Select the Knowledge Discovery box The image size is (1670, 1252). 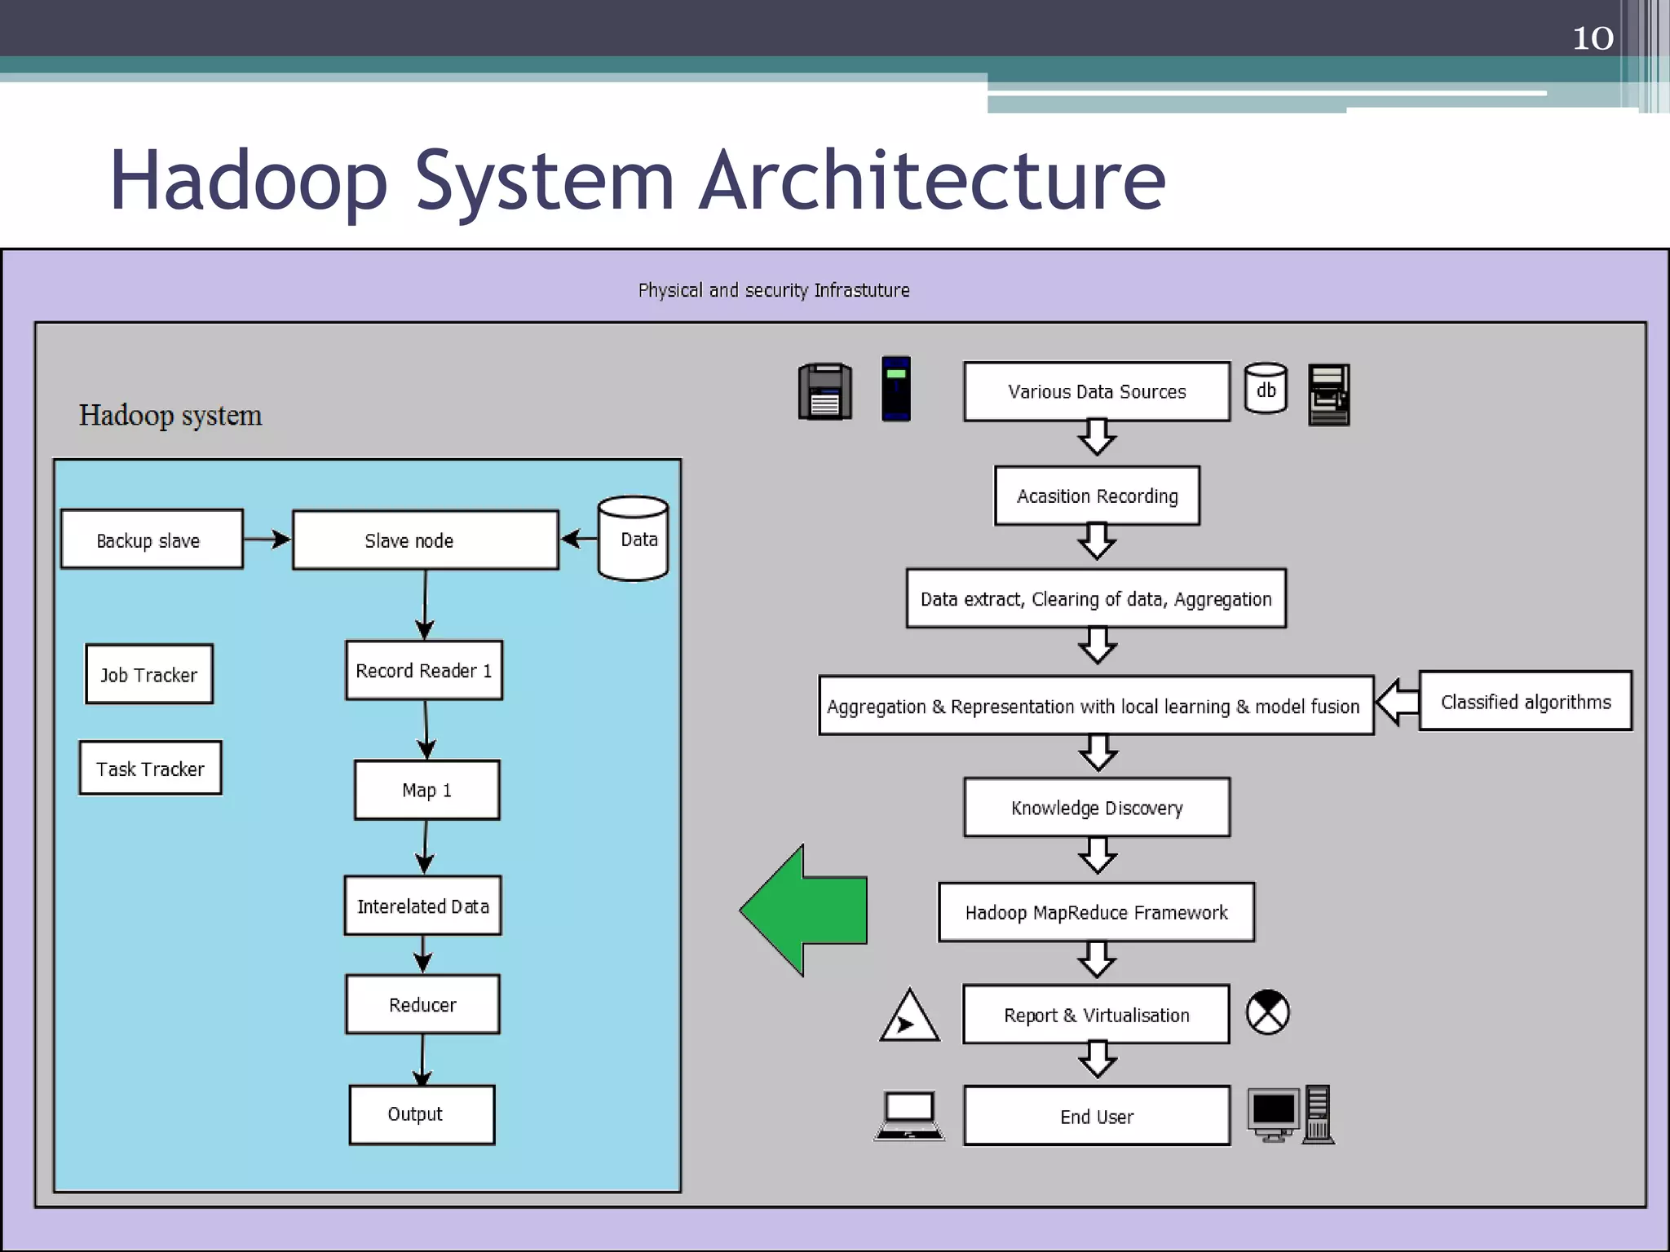point(1096,808)
